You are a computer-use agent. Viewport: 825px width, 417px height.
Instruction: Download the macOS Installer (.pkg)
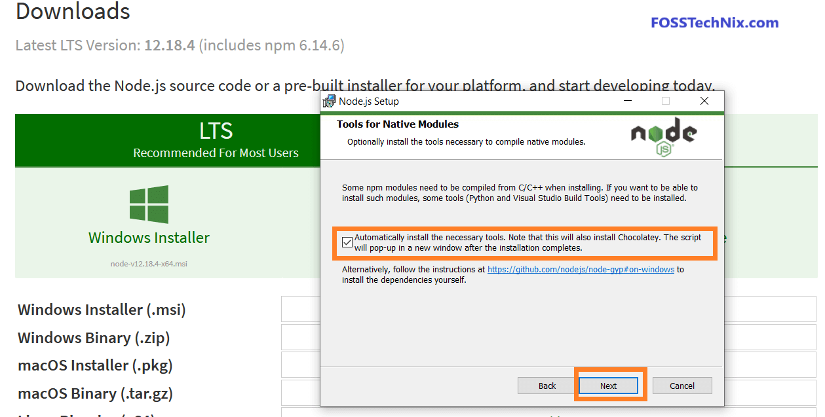pos(94,365)
